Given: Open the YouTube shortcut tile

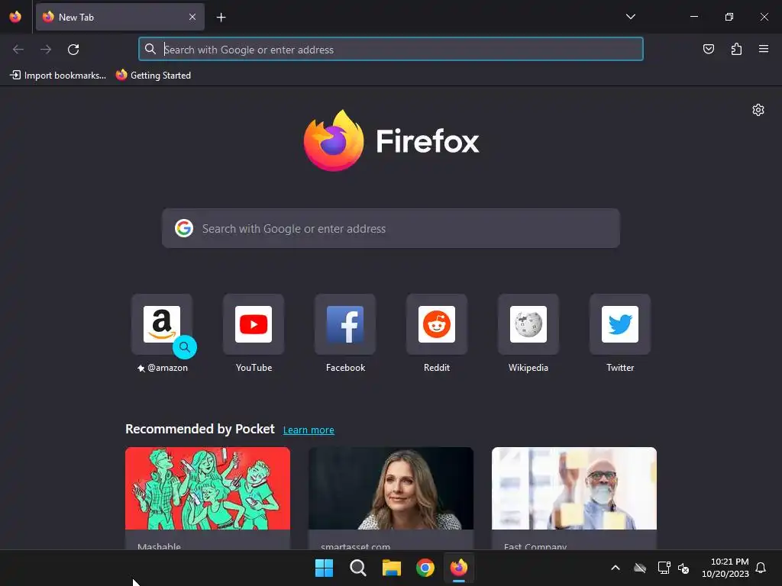Looking at the screenshot, I should tap(254, 324).
